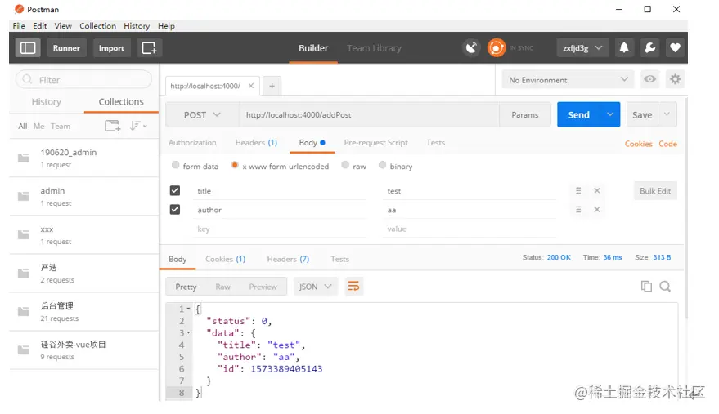This screenshot has height=414, width=719.
Task: Open settings wrench icon
Action: 649,47
